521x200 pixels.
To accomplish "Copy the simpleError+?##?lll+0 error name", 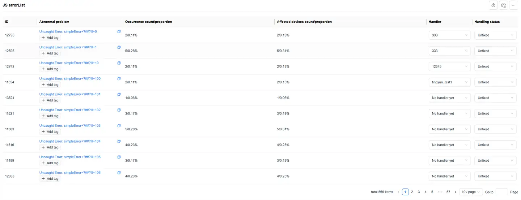I will (x=119, y=32).
